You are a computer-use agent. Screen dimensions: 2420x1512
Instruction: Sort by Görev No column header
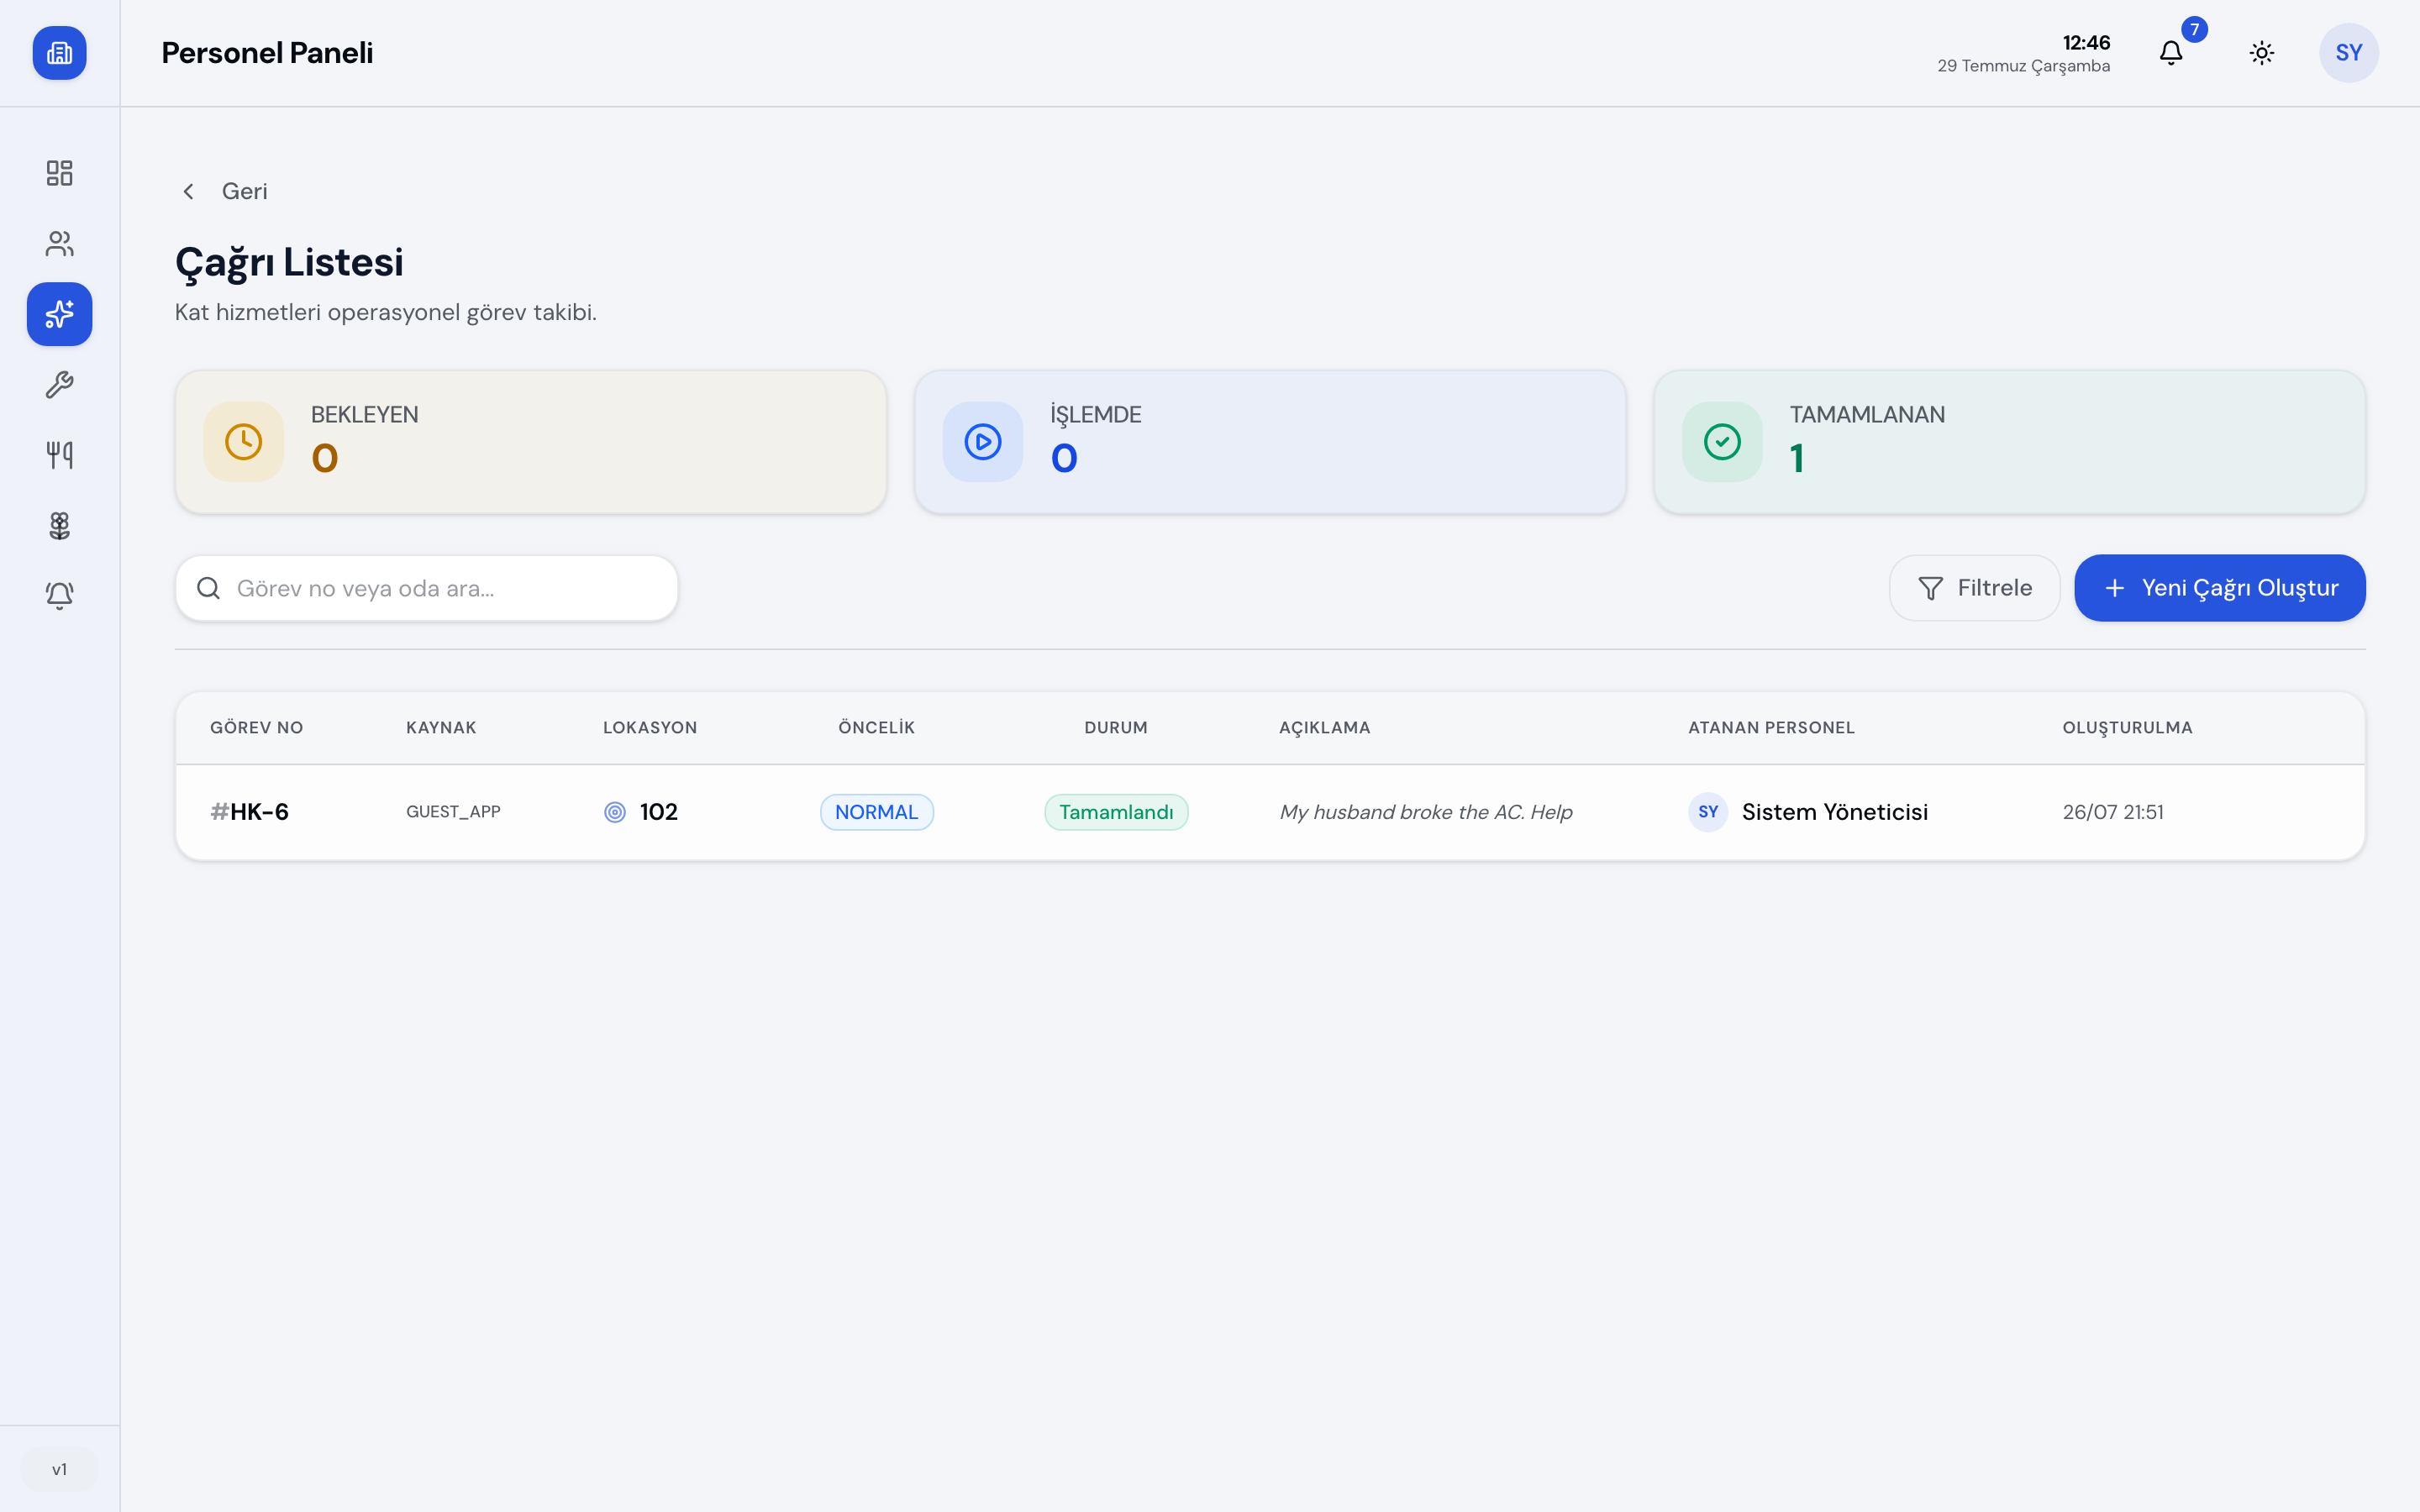(x=256, y=727)
